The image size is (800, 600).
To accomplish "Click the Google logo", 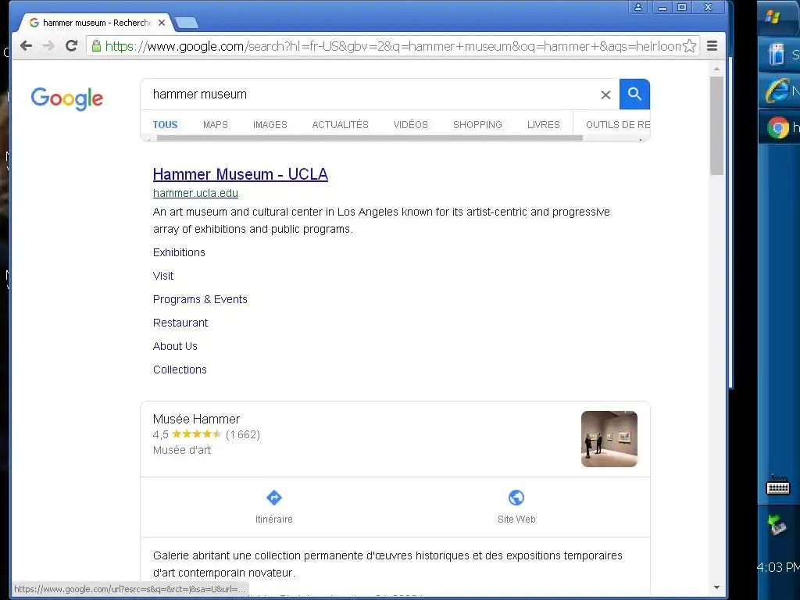I will [x=67, y=98].
